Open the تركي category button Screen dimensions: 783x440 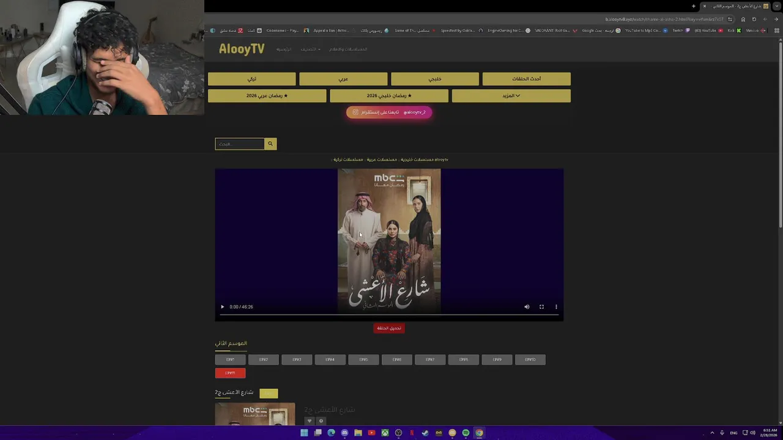coord(252,79)
